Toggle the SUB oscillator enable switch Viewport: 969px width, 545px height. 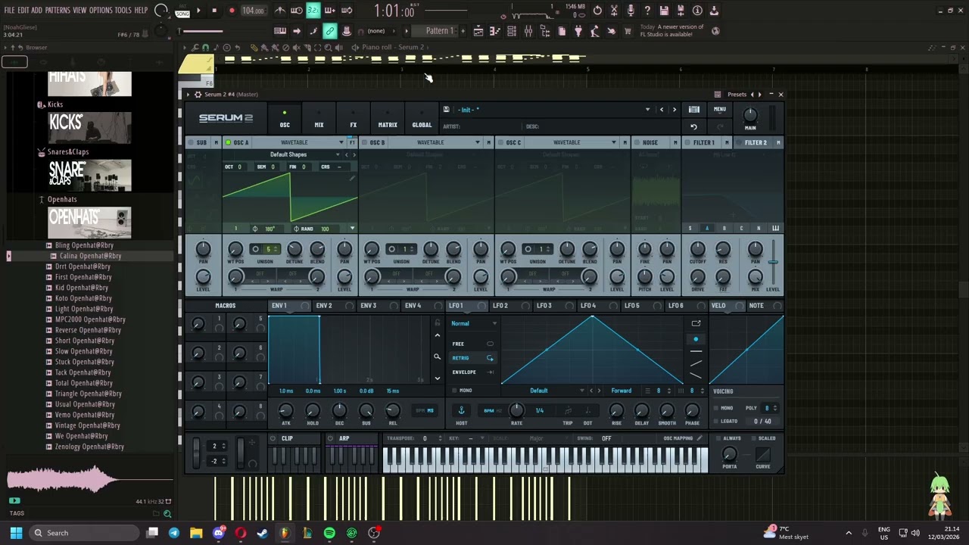(x=190, y=142)
